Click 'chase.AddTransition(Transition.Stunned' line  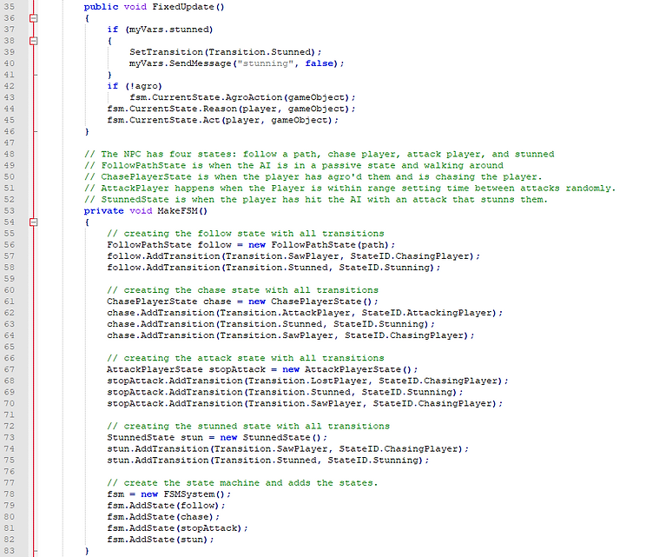pyautogui.click(x=271, y=324)
